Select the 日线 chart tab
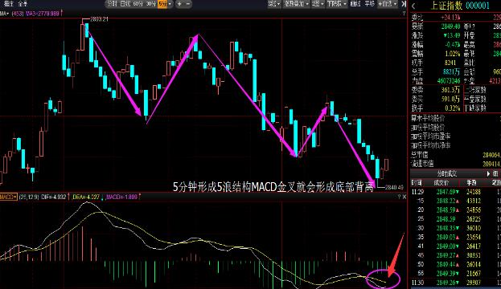 pos(125,4)
